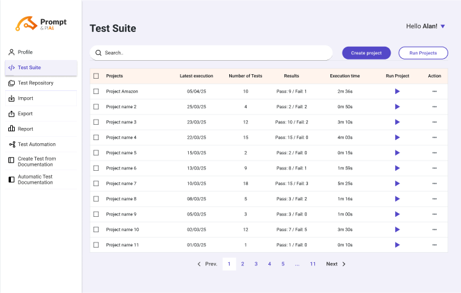This screenshot has height=293, width=461.
Task: Go back using Prev. chevron
Action: (x=199, y=264)
